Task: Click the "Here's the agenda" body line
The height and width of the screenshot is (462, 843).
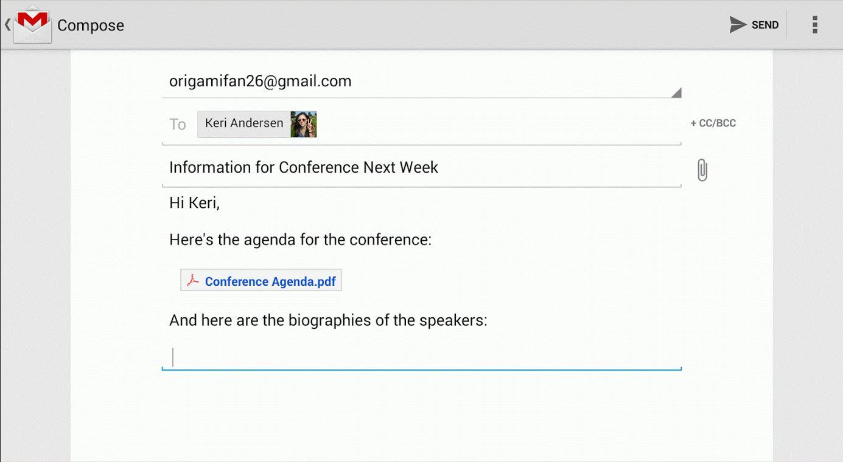Action: click(300, 240)
